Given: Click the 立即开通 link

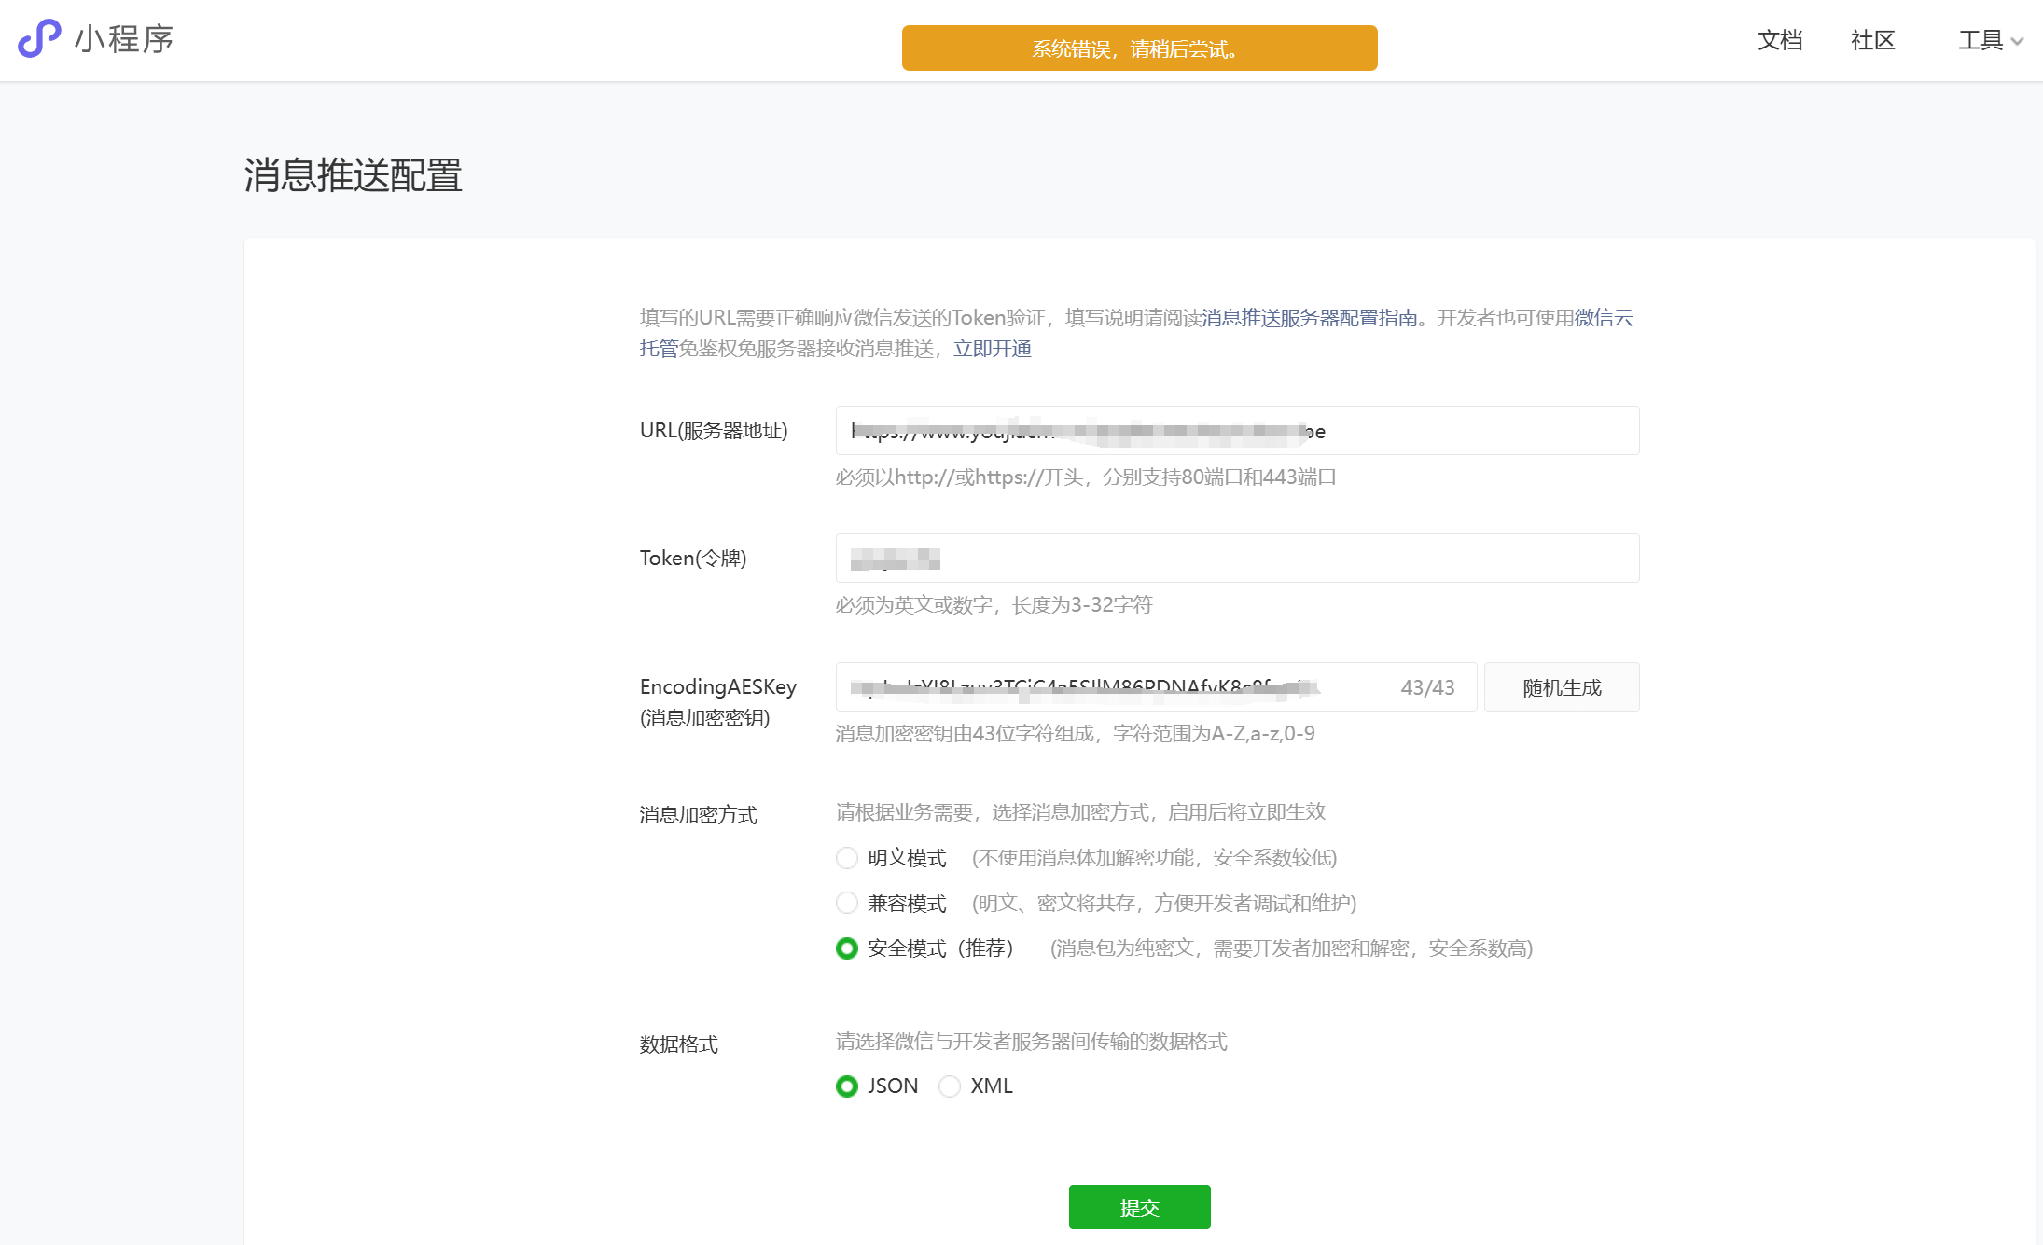Looking at the screenshot, I should [x=993, y=349].
